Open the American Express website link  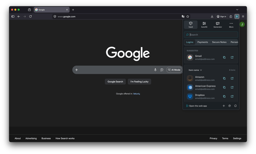pos(232,87)
